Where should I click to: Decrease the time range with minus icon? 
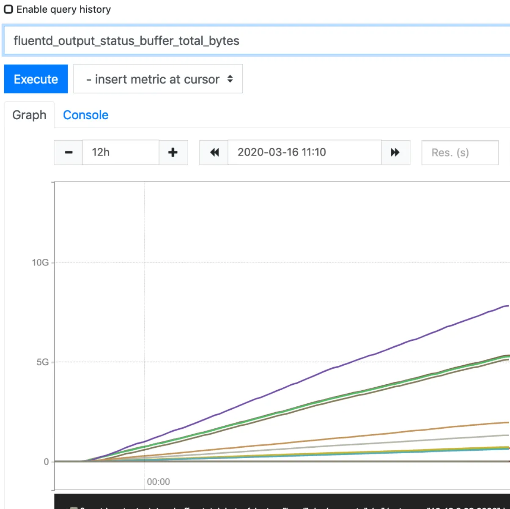click(69, 152)
